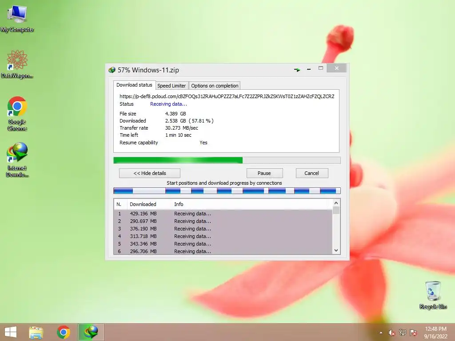
Task: Click the IDM icon in title bar
Action: coord(112,70)
